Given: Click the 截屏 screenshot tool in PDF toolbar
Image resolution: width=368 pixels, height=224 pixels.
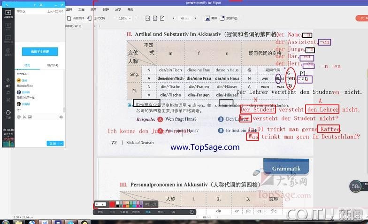Looking at the screenshot, I should pyautogui.click(x=211, y=18).
